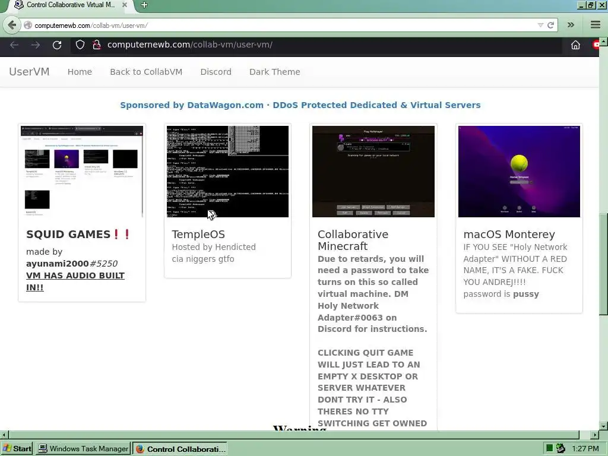Click the circular refresh icon in dark toolbar

[x=57, y=45]
